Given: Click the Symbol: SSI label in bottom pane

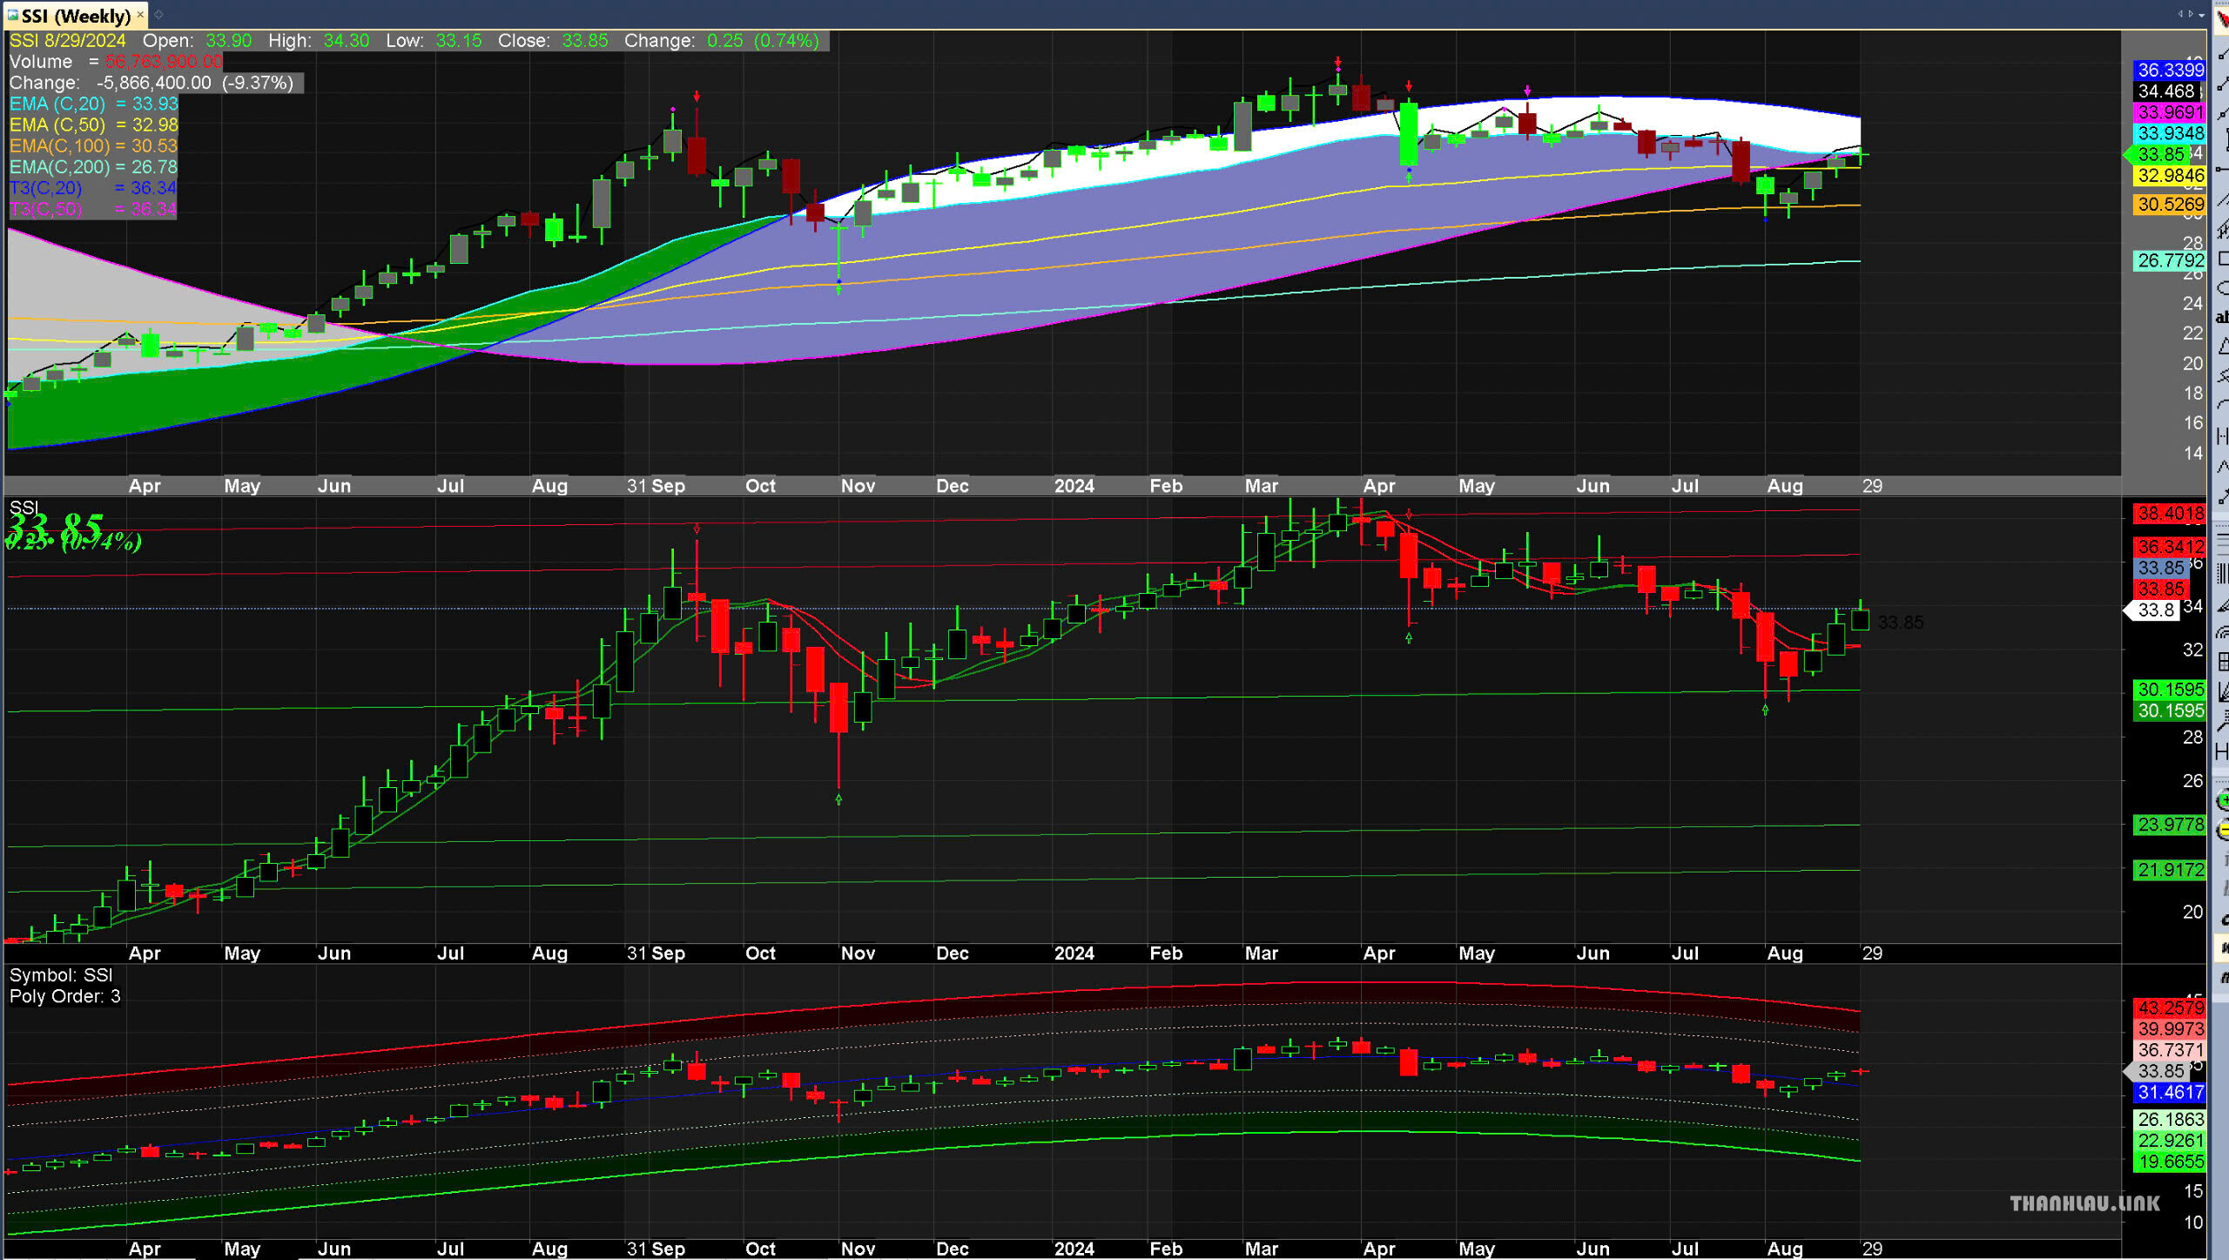Looking at the screenshot, I should [x=61, y=975].
